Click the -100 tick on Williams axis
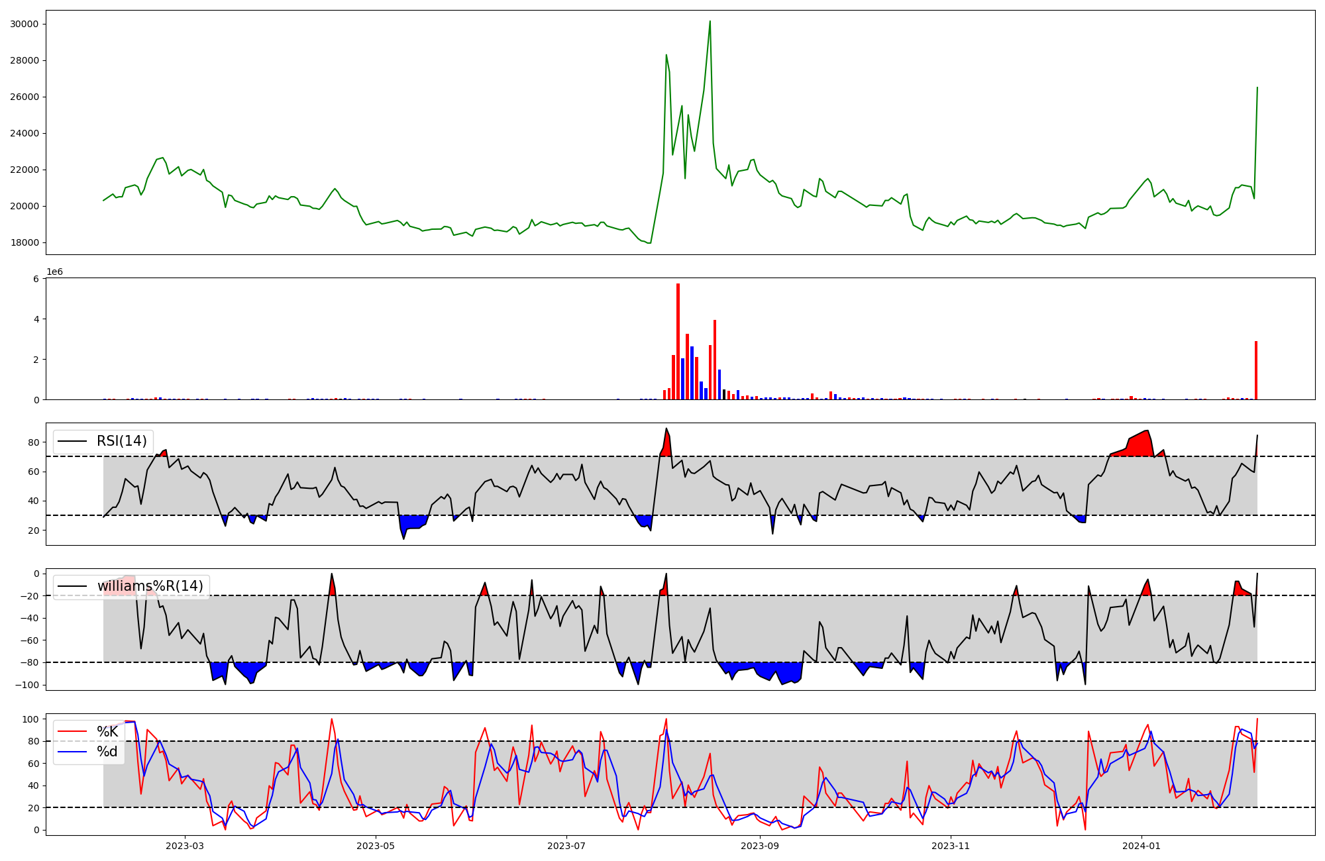Viewport: 1325px width, 861px height. point(27,685)
